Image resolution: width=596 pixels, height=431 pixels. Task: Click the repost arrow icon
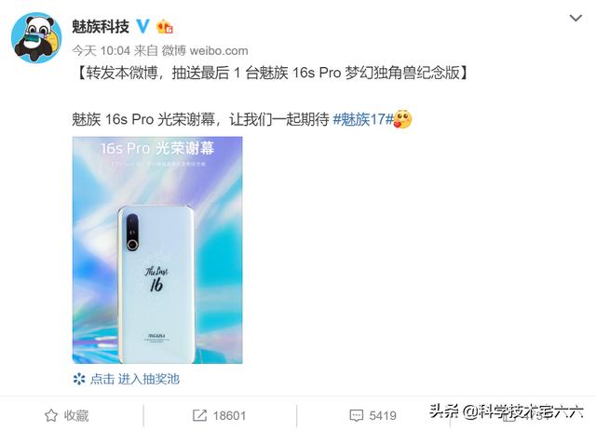(199, 415)
